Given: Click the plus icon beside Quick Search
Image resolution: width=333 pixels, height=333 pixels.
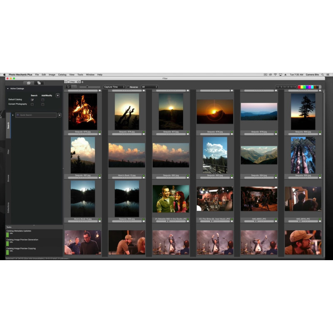Looking at the screenshot, I should [60, 115].
